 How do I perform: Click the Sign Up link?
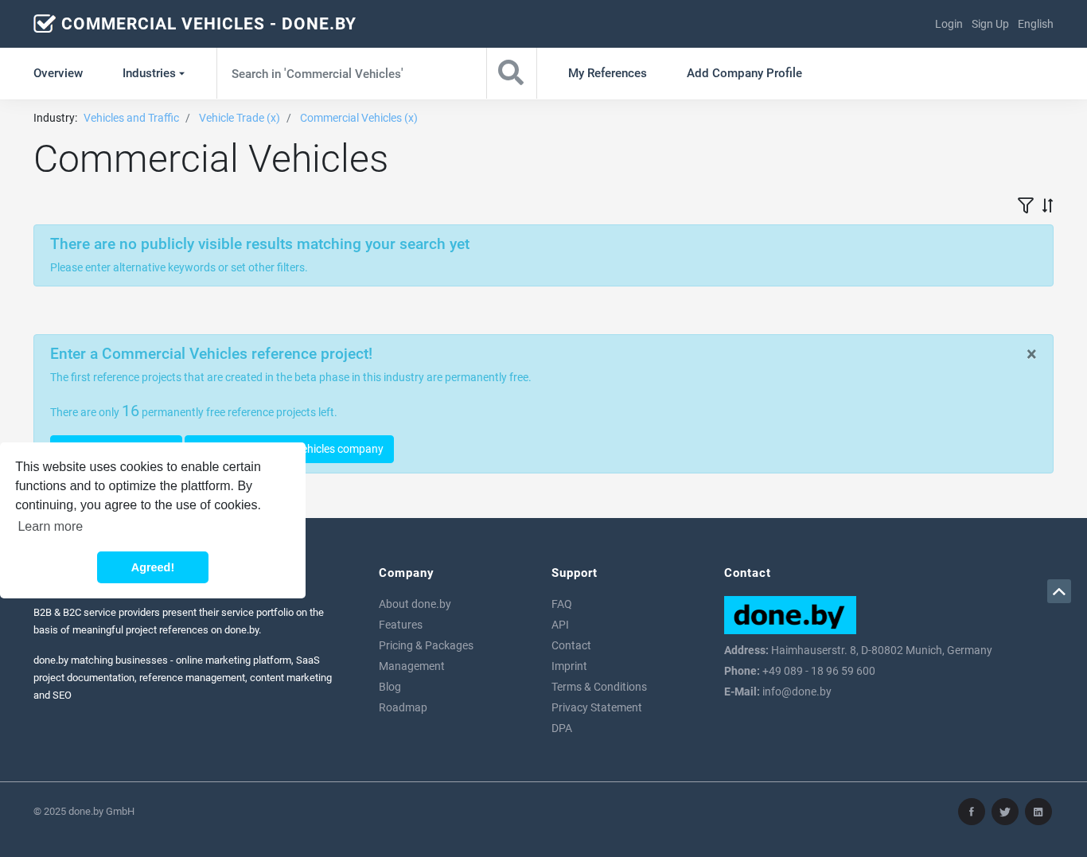pos(990,24)
